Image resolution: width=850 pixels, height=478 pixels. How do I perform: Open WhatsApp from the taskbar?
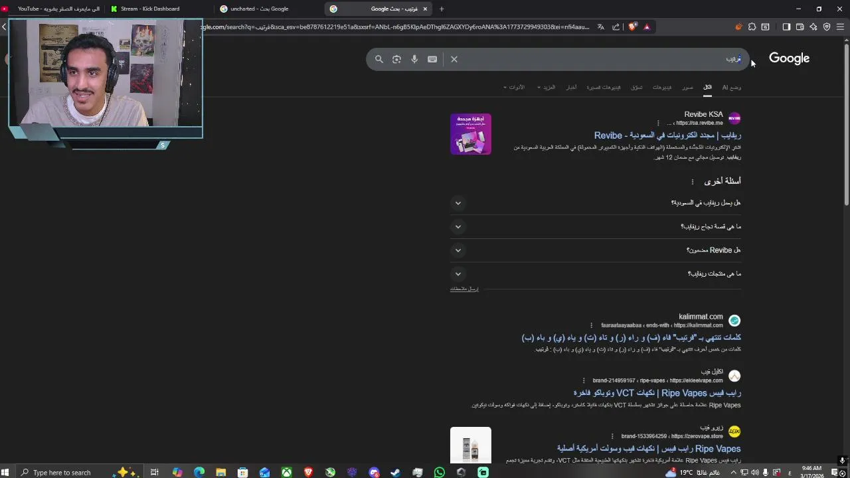(x=440, y=473)
